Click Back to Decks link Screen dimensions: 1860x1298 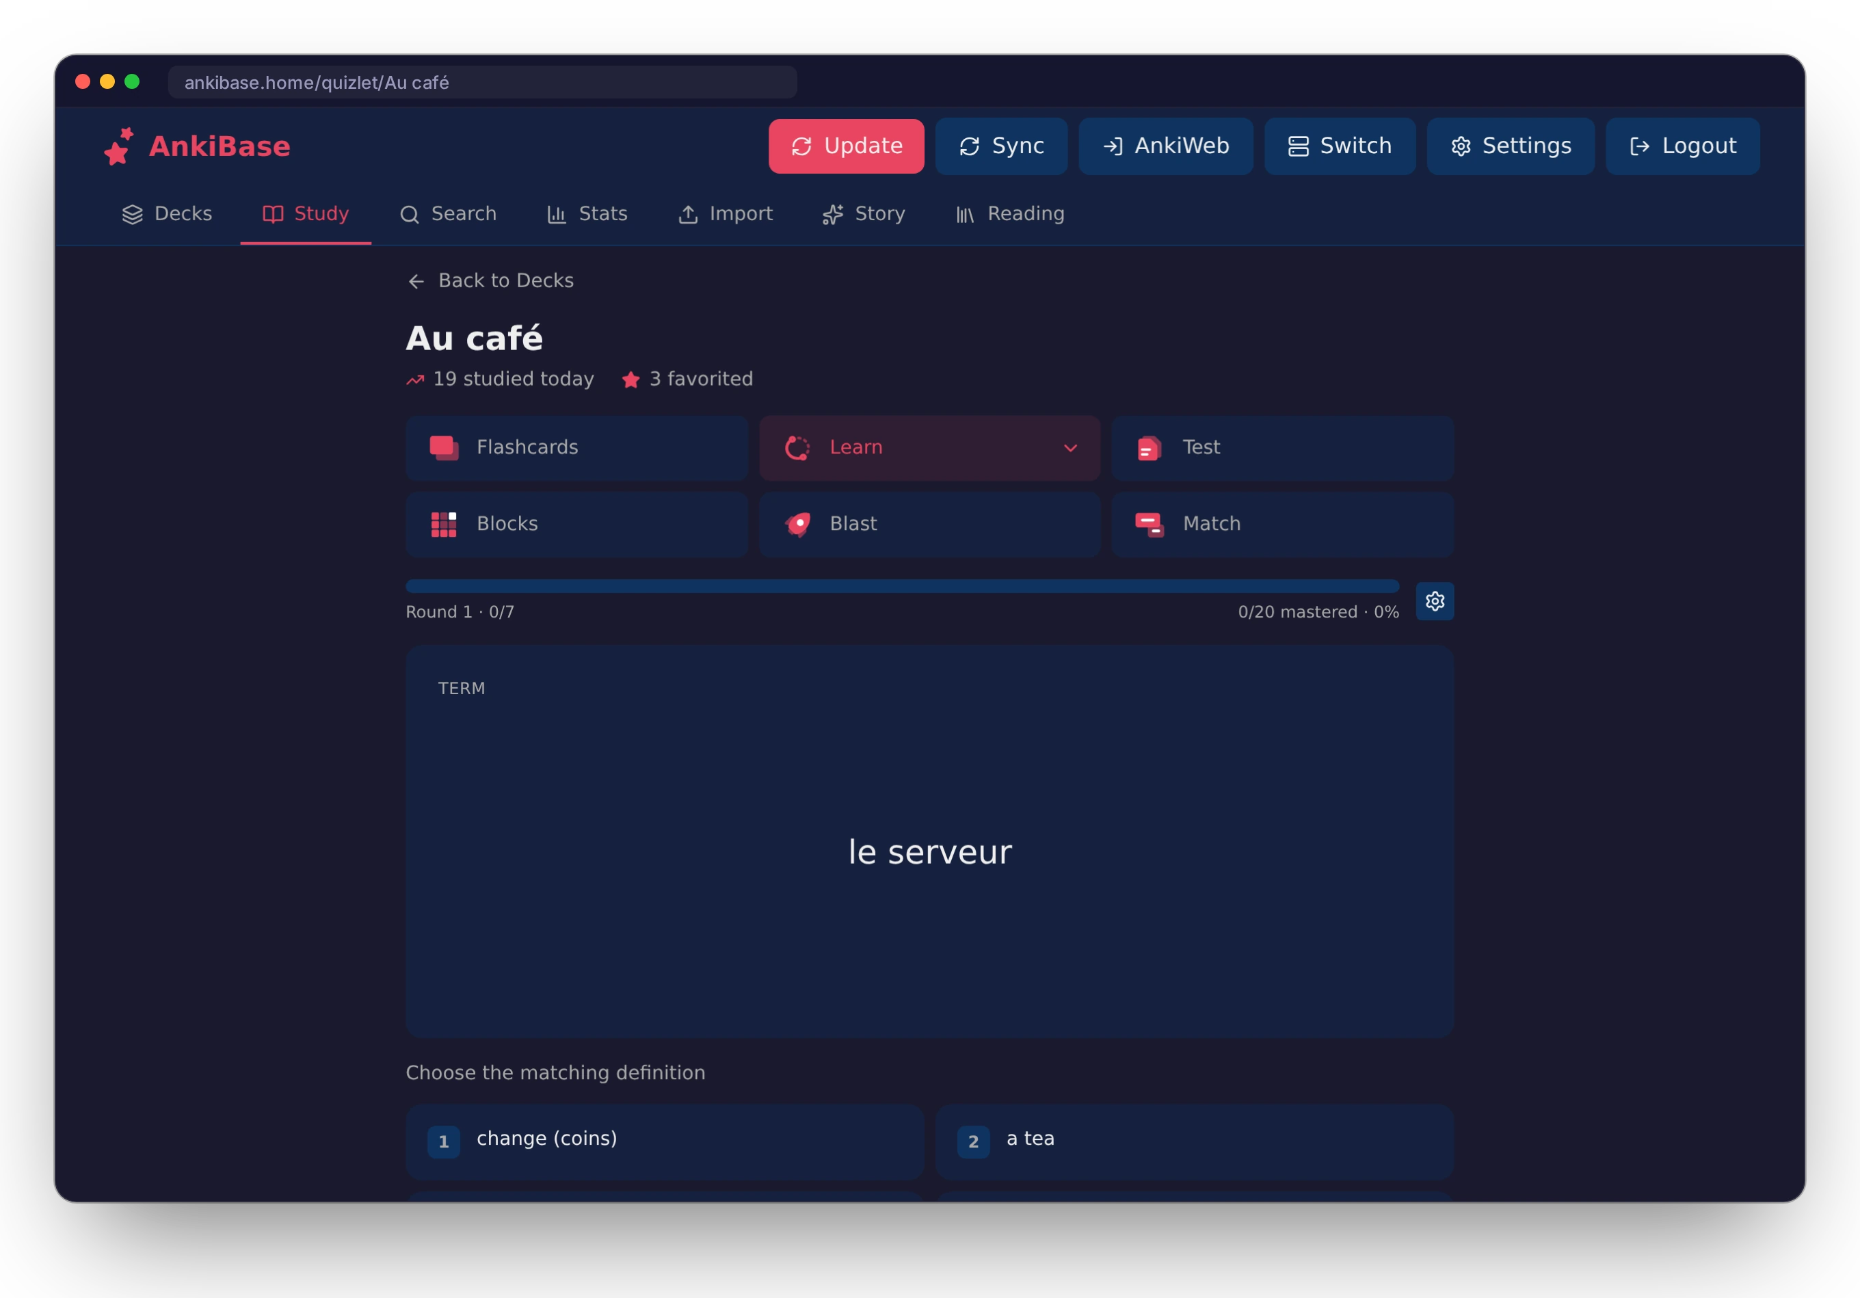point(491,281)
